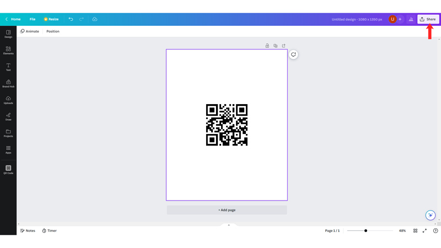Open Notes at the bottom
This screenshot has width=441, height=248.
click(x=28, y=230)
